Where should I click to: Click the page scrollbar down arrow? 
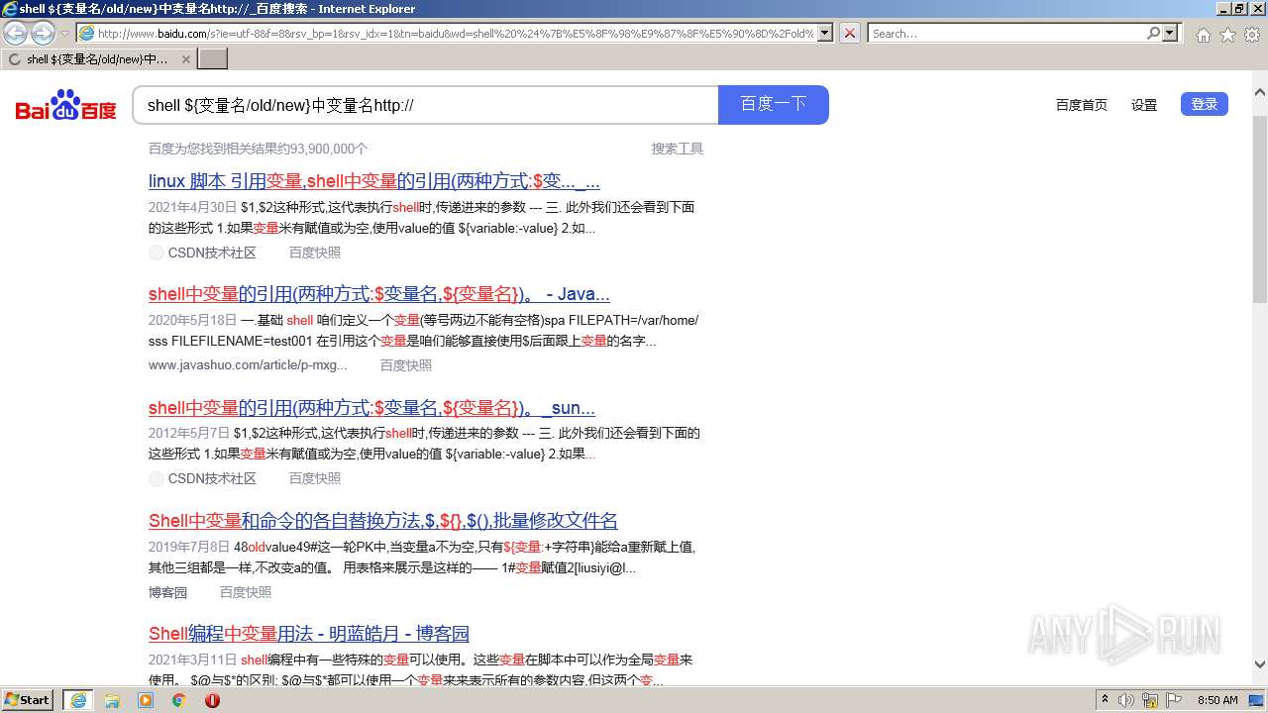click(1260, 664)
